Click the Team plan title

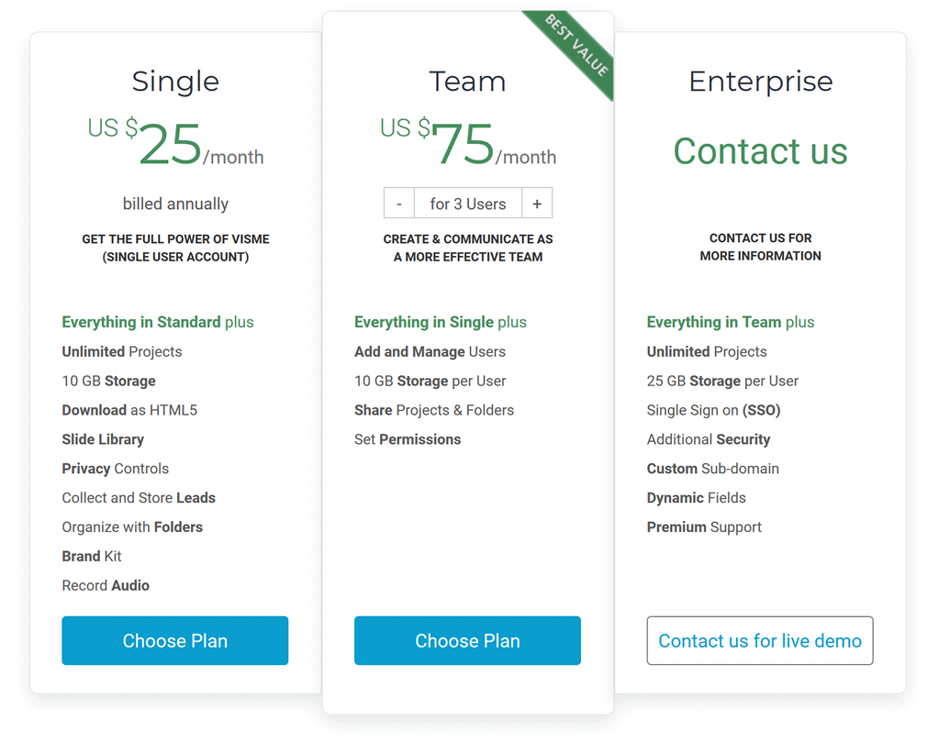click(468, 82)
